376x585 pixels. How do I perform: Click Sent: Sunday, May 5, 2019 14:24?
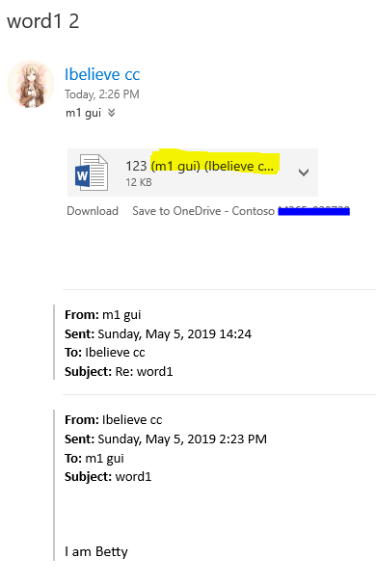point(158,333)
